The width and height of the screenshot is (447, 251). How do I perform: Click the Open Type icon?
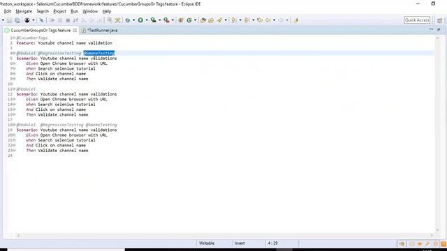point(203,20)
